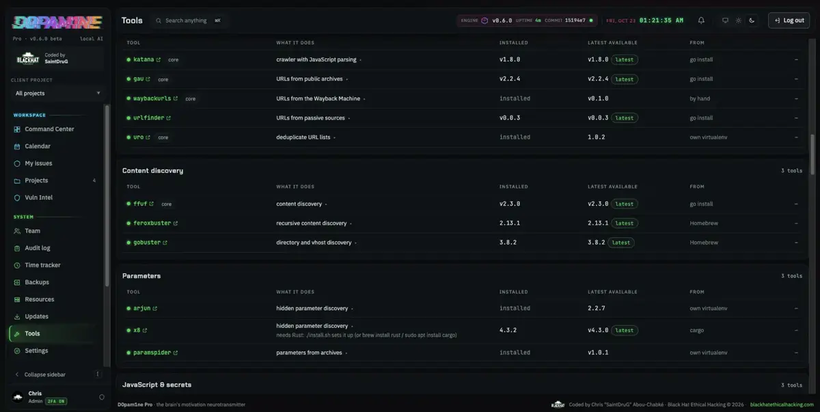Image resolution: width=820 pixels, height=412 pixels.
Task: Click the core tag next to ffuf
Action: coord(166,204)
